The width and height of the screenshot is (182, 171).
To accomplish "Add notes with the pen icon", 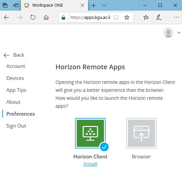I will coord(159,18).
